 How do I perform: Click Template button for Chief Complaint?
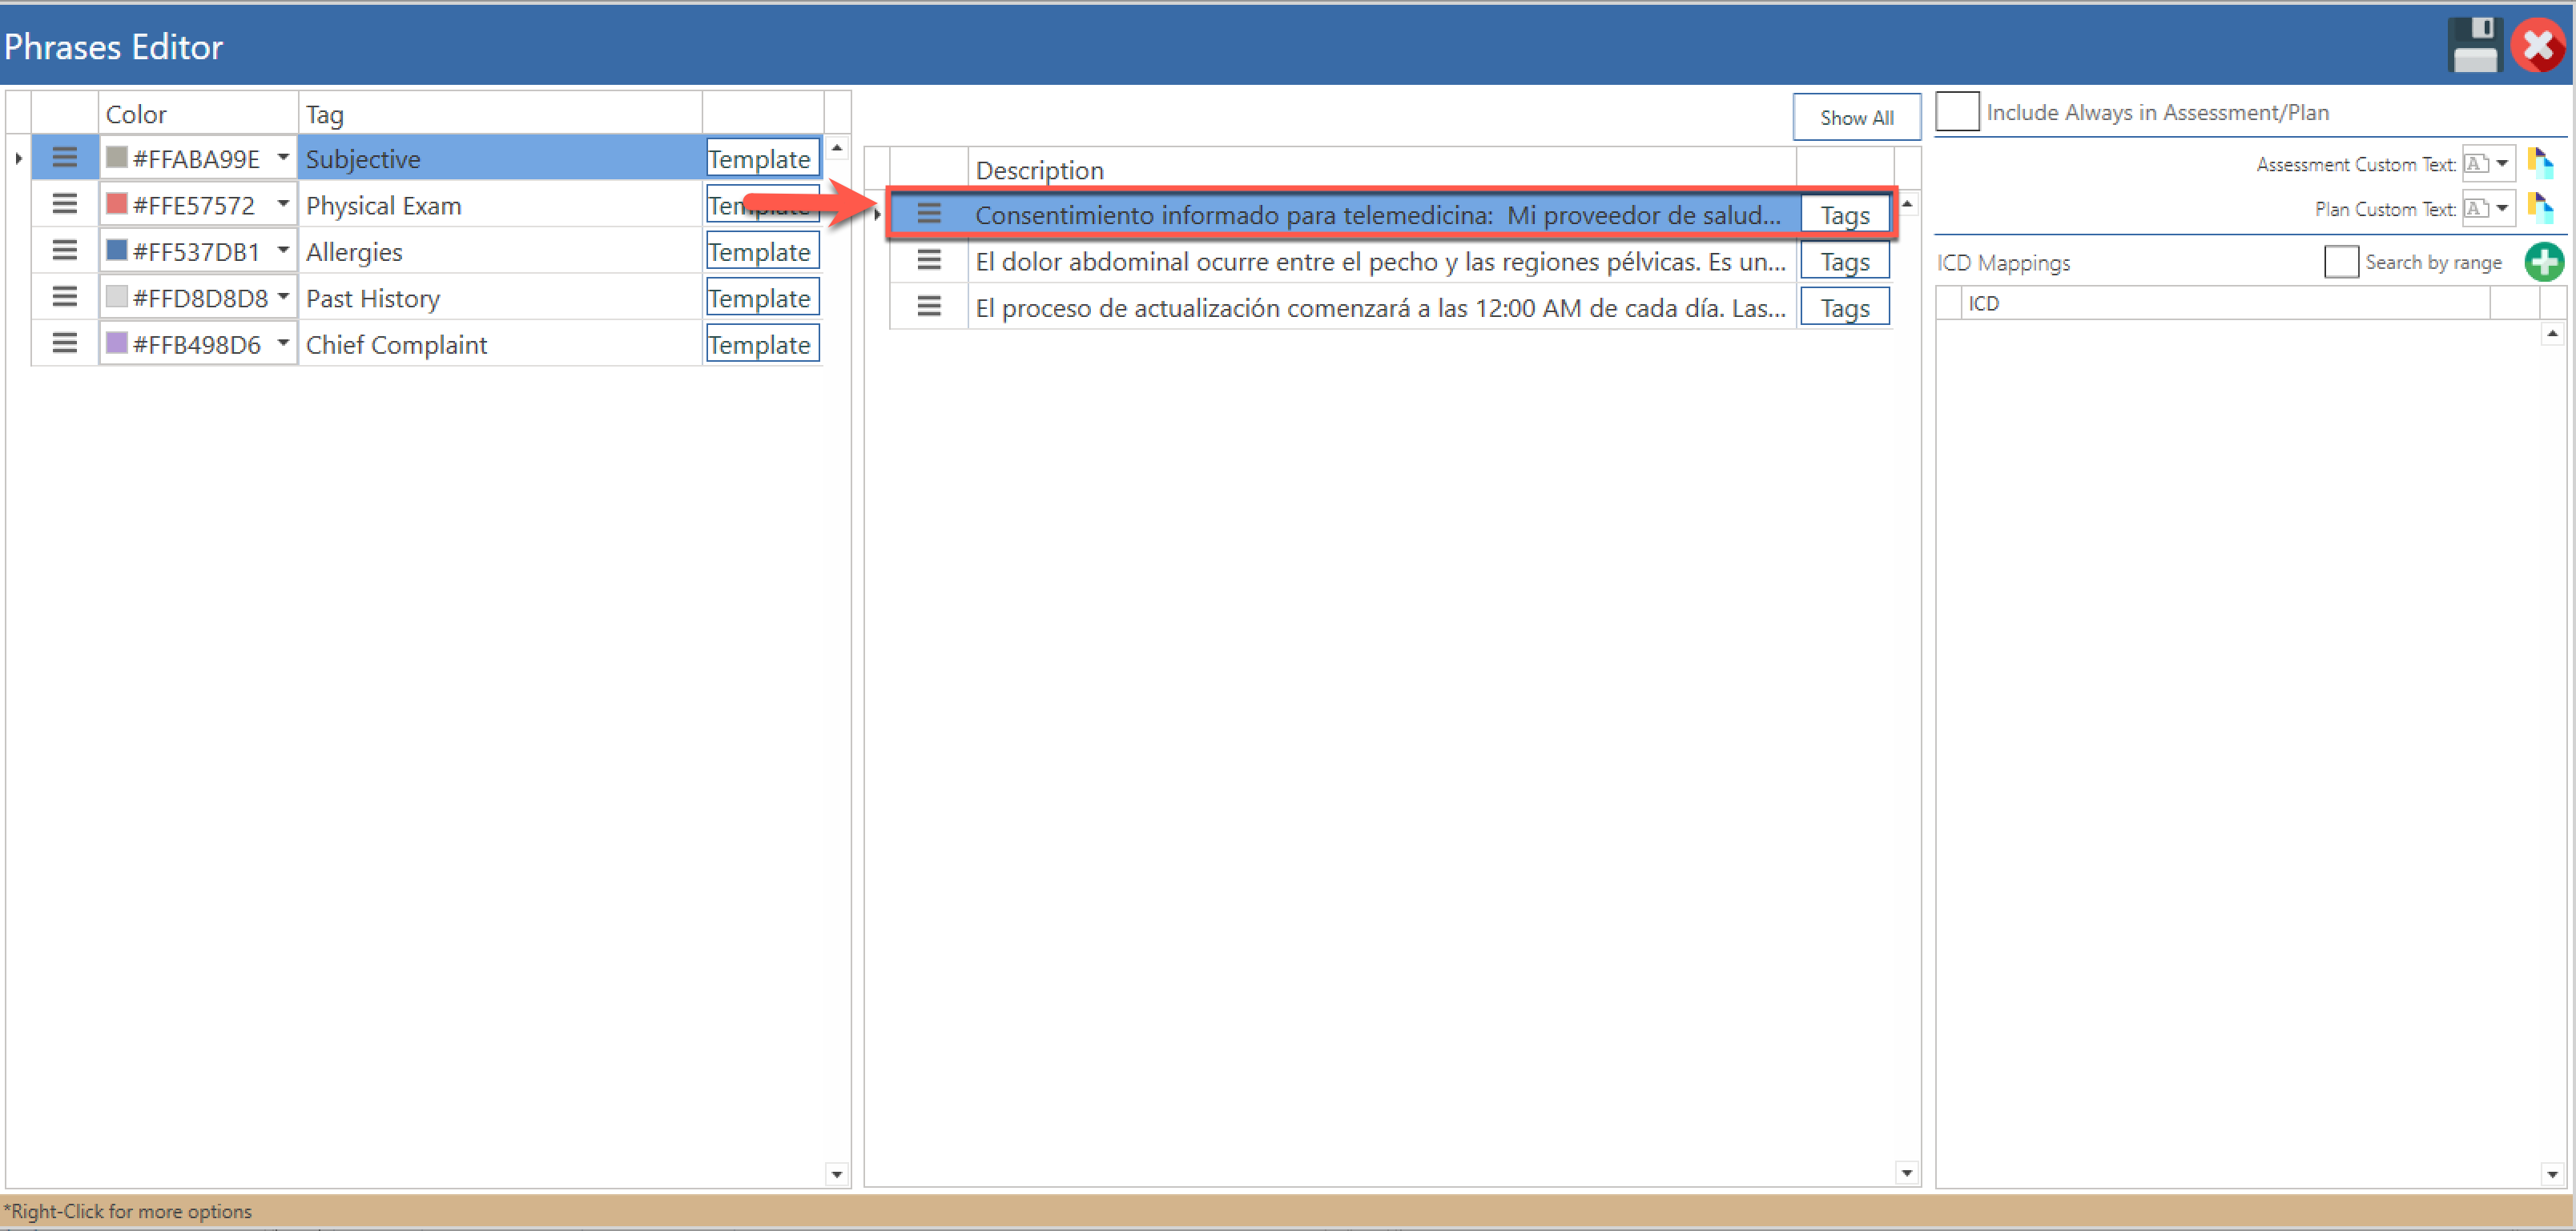coord(762,343)
